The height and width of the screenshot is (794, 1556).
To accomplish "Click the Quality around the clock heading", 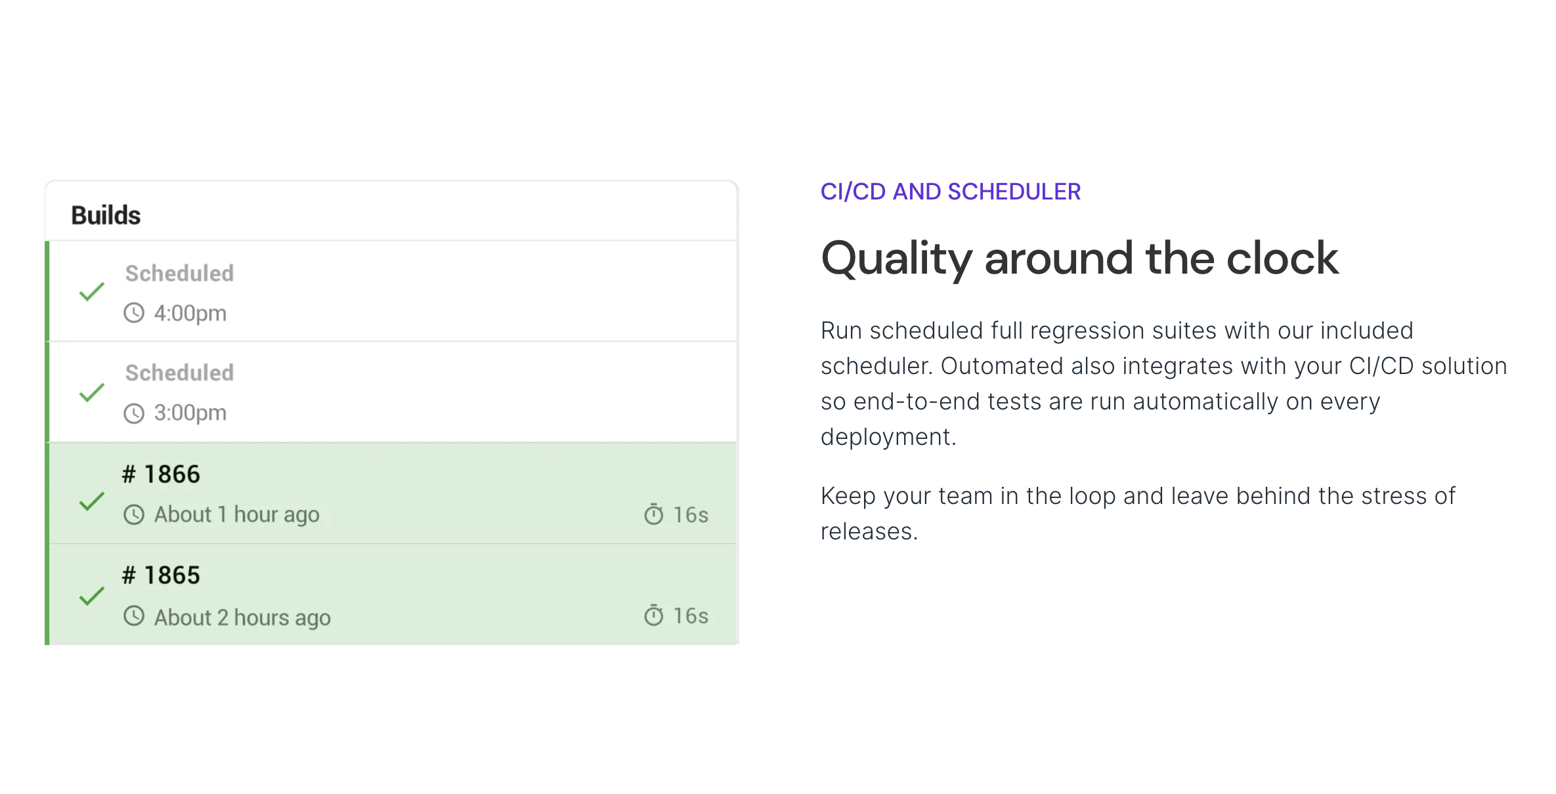I will tap(1079, 259).
